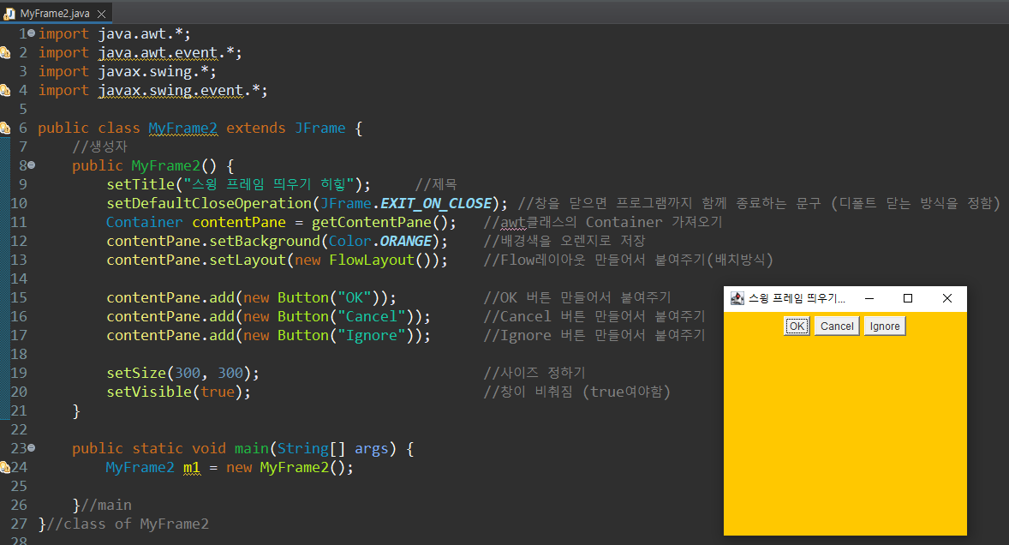Click the string "OK" on line 15

pyautogui.click(x=355, y=297)
